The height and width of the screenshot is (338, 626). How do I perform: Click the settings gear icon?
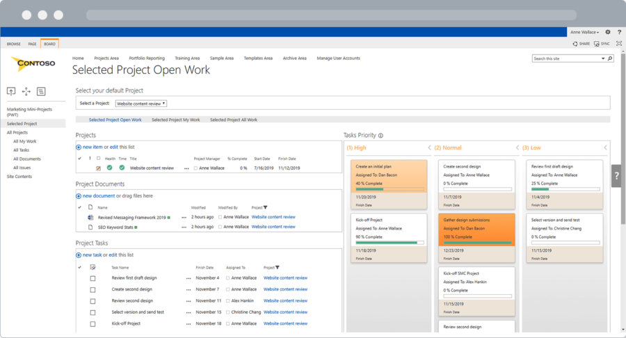(x=607, y=32)
